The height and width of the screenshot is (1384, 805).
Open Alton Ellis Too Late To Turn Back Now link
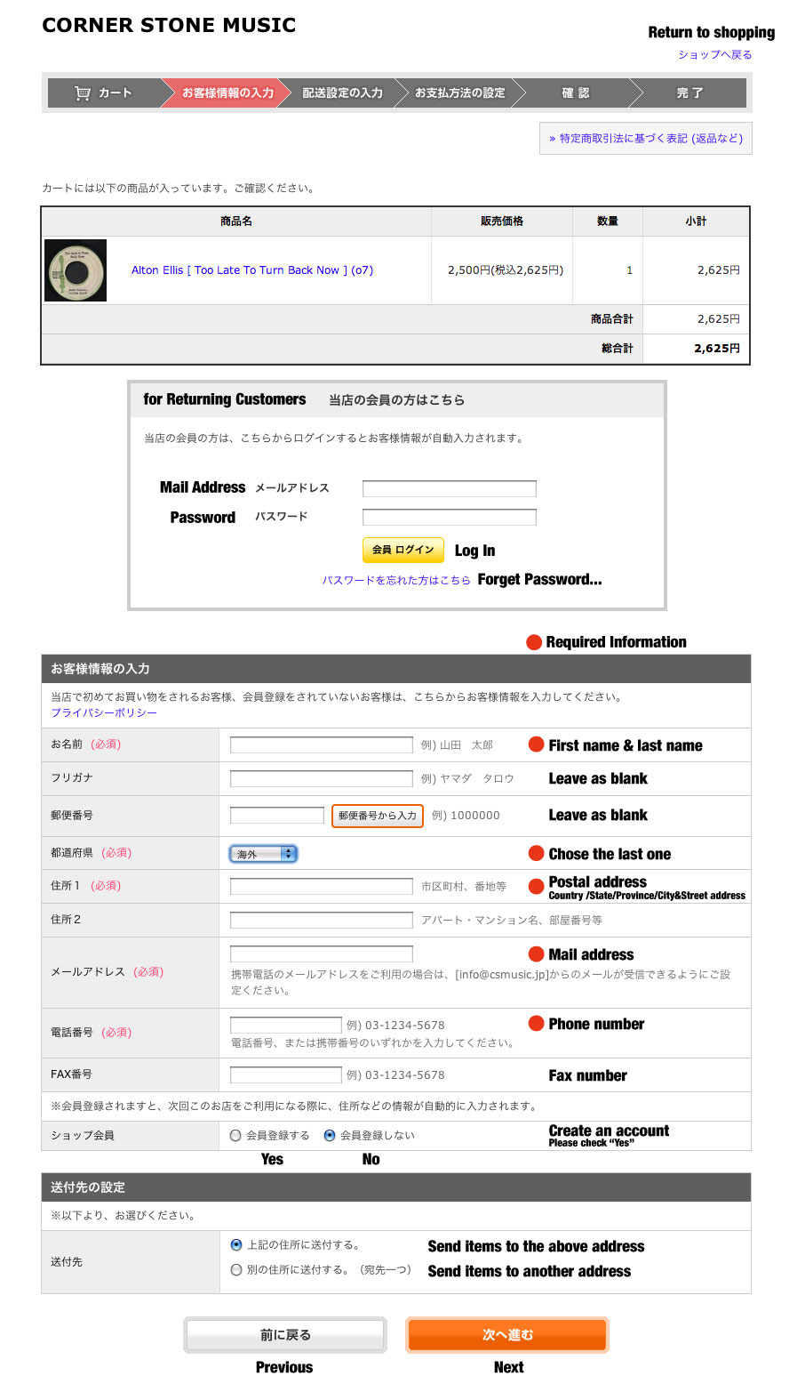(252, 270)
